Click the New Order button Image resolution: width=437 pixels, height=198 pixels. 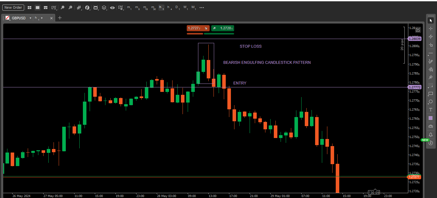tap(13, 7)
